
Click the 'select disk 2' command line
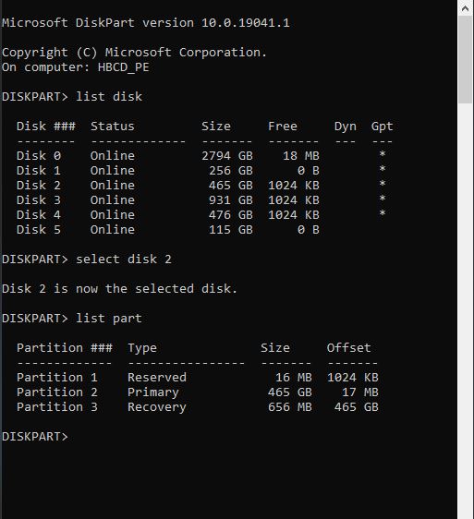coord(87,259)
